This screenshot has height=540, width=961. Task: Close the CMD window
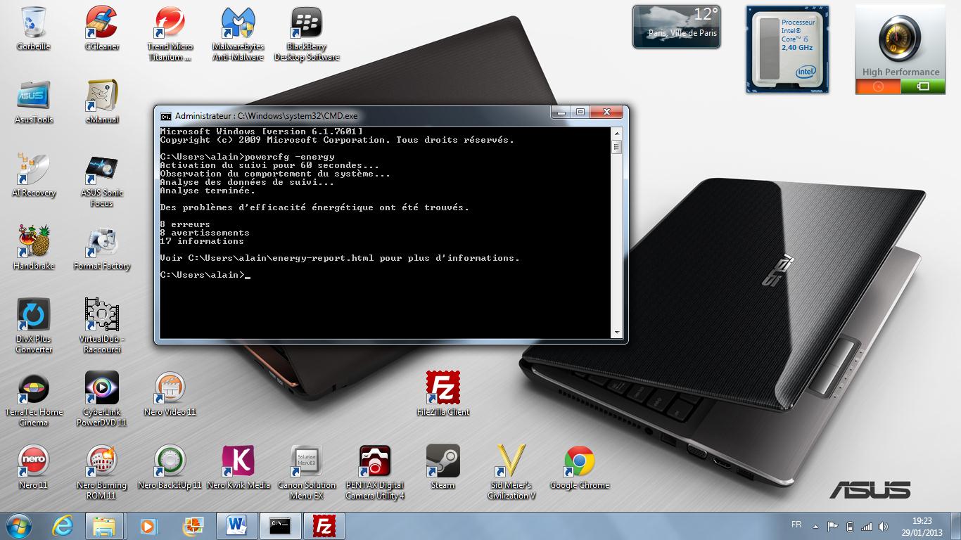click(x=606, y=112)
